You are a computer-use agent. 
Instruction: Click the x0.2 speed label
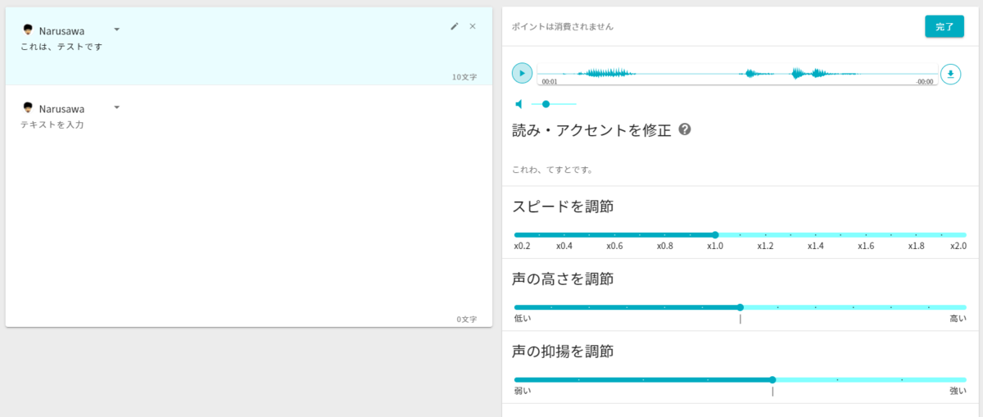(522, 246)
